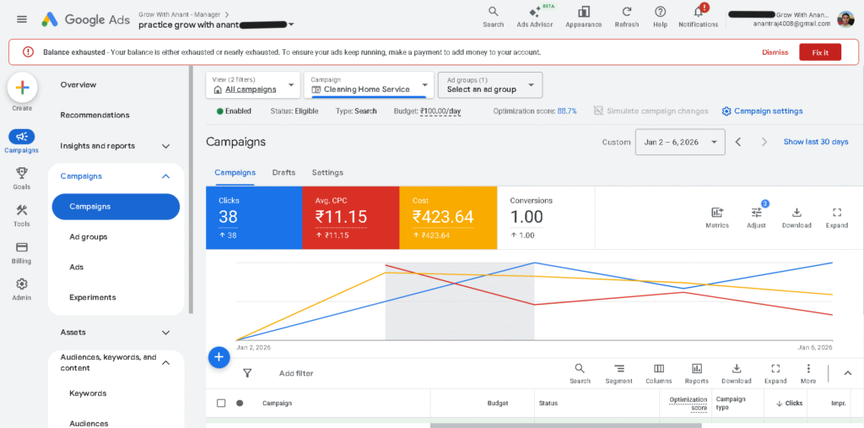Select the blue Clicks metric card
This screenshot has height=428, width=864.
point(254,218)
